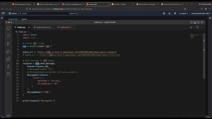Screen dimensions: 212x119
Task: Toggle VS Code bottom panel
Action: click(x=195, y=22)
